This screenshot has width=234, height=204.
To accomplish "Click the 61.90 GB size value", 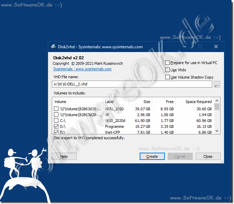I will (x=142, y=121).
